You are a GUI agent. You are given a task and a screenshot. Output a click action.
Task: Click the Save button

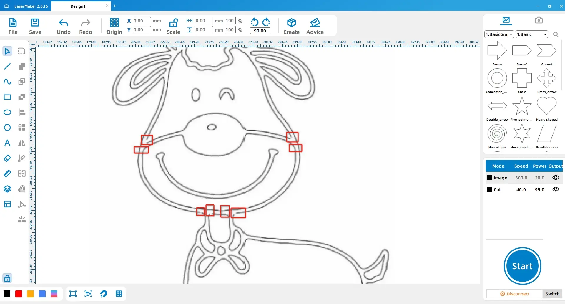pyautogui.click(x=35, y=26)
